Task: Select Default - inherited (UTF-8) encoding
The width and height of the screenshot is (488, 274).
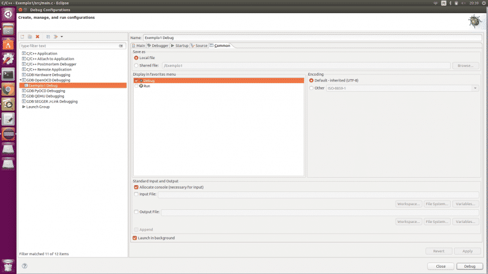Action: pyautogui.click(x=311, y=80)
